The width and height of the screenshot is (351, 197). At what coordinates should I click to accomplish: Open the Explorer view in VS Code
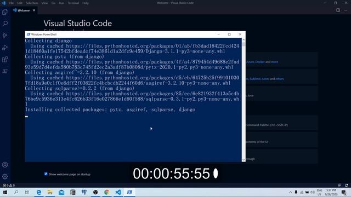tap(5, 11)
